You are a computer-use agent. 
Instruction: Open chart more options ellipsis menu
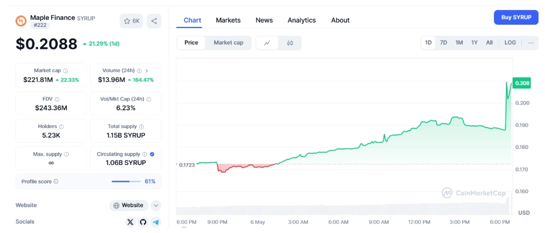pos(531,43)
